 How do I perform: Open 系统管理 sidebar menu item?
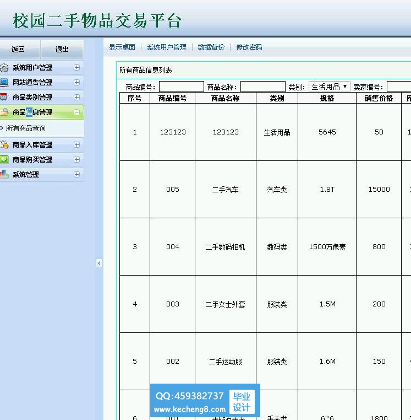point(42,174)
